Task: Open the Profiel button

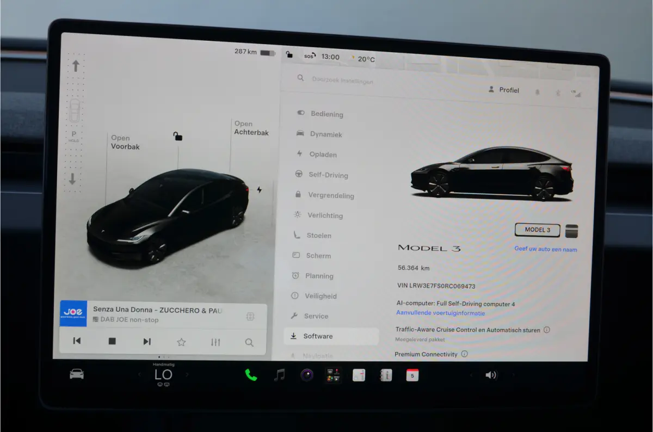Action: [504, 90]
